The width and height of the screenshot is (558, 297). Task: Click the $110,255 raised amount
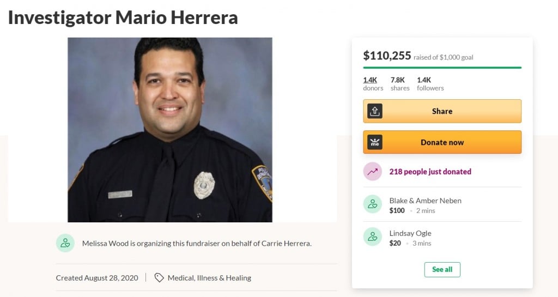point(387,56)
